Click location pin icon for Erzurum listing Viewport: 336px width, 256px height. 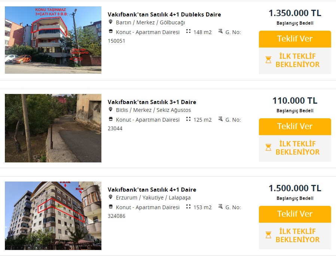(x=110, y=197)
